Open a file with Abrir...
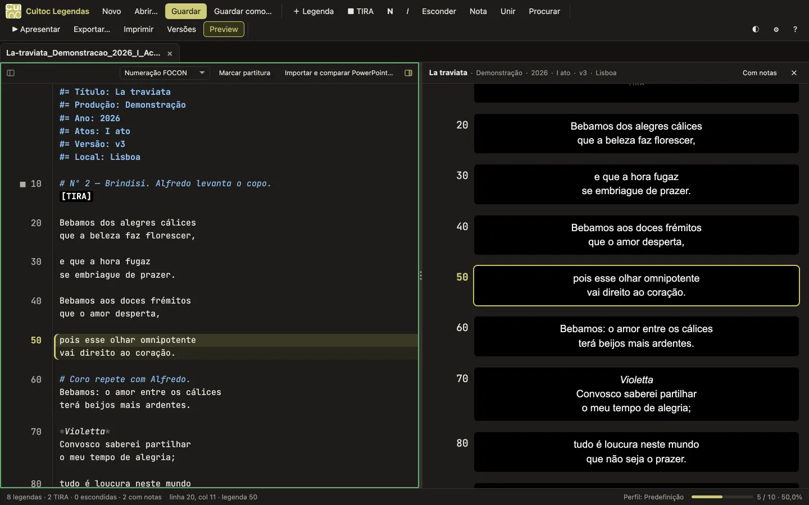The width and height of the screenshot is (809, 505). pos(146,11)
